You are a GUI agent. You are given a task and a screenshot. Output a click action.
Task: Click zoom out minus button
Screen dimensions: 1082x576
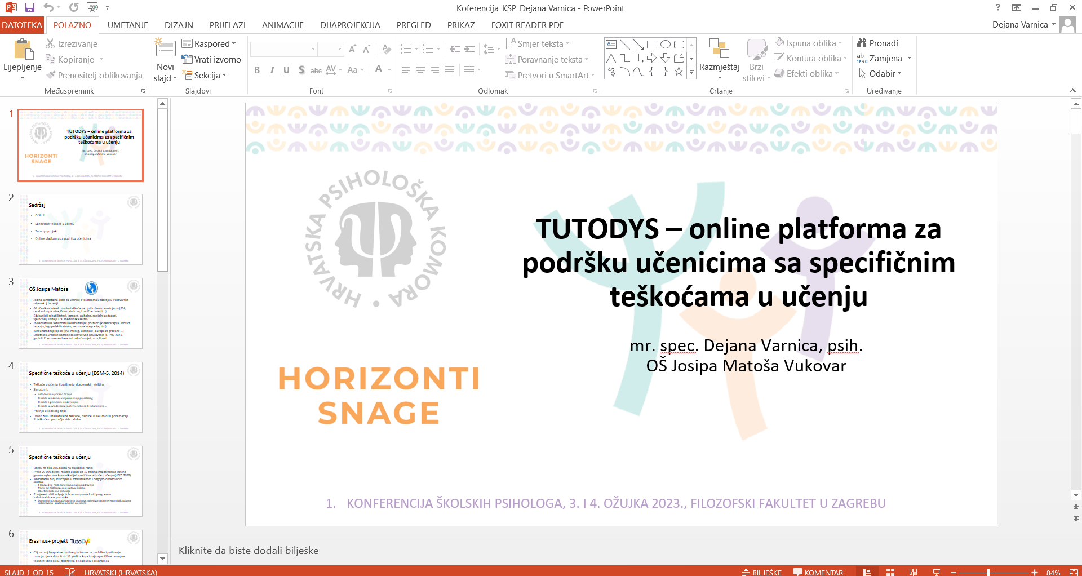click(x=954, y=572)
